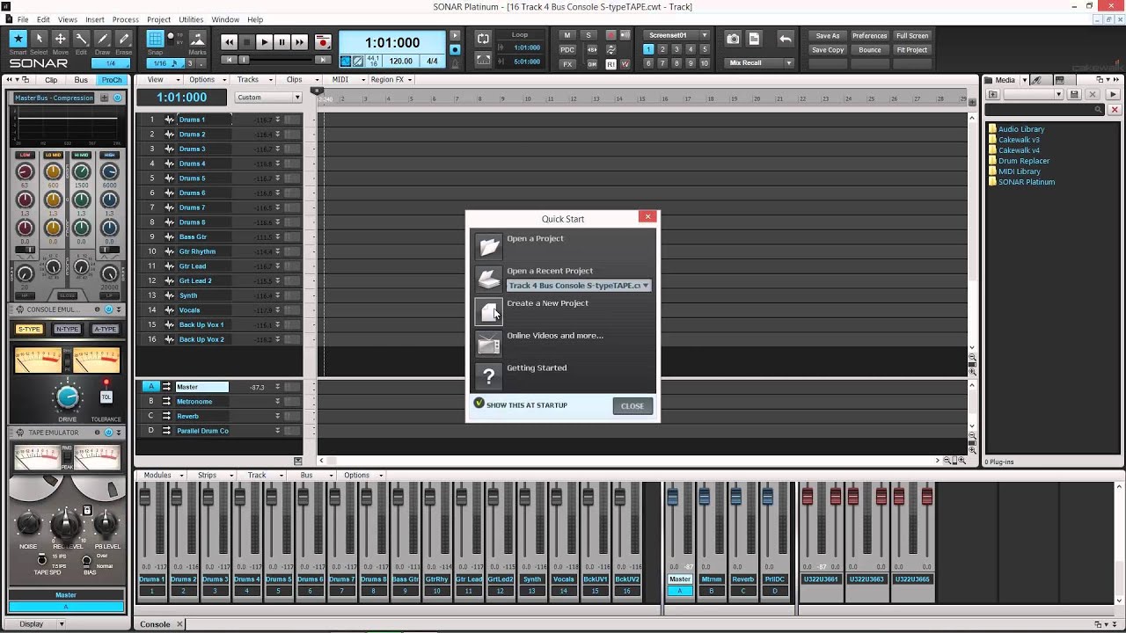Open the Screenset01 dropdown
This screenshot has width=1126, height=633.
(676, 35)
